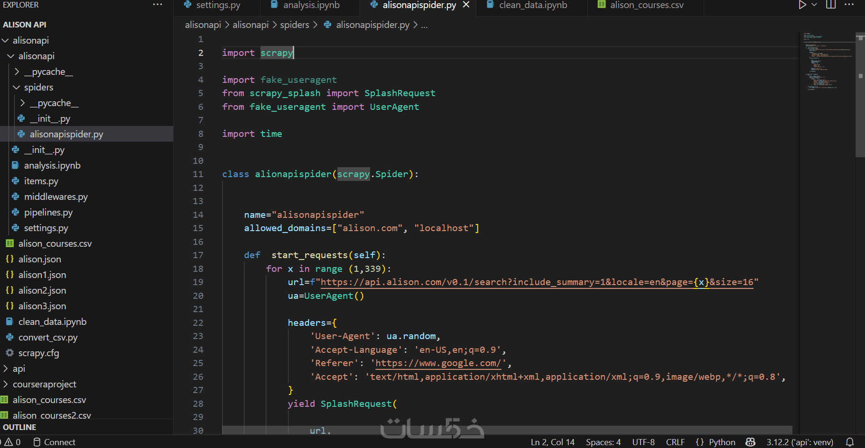The width and height of the screenshot is (865, 448).
Task: Switch to the settings.py tab
Action: (218, 5)
